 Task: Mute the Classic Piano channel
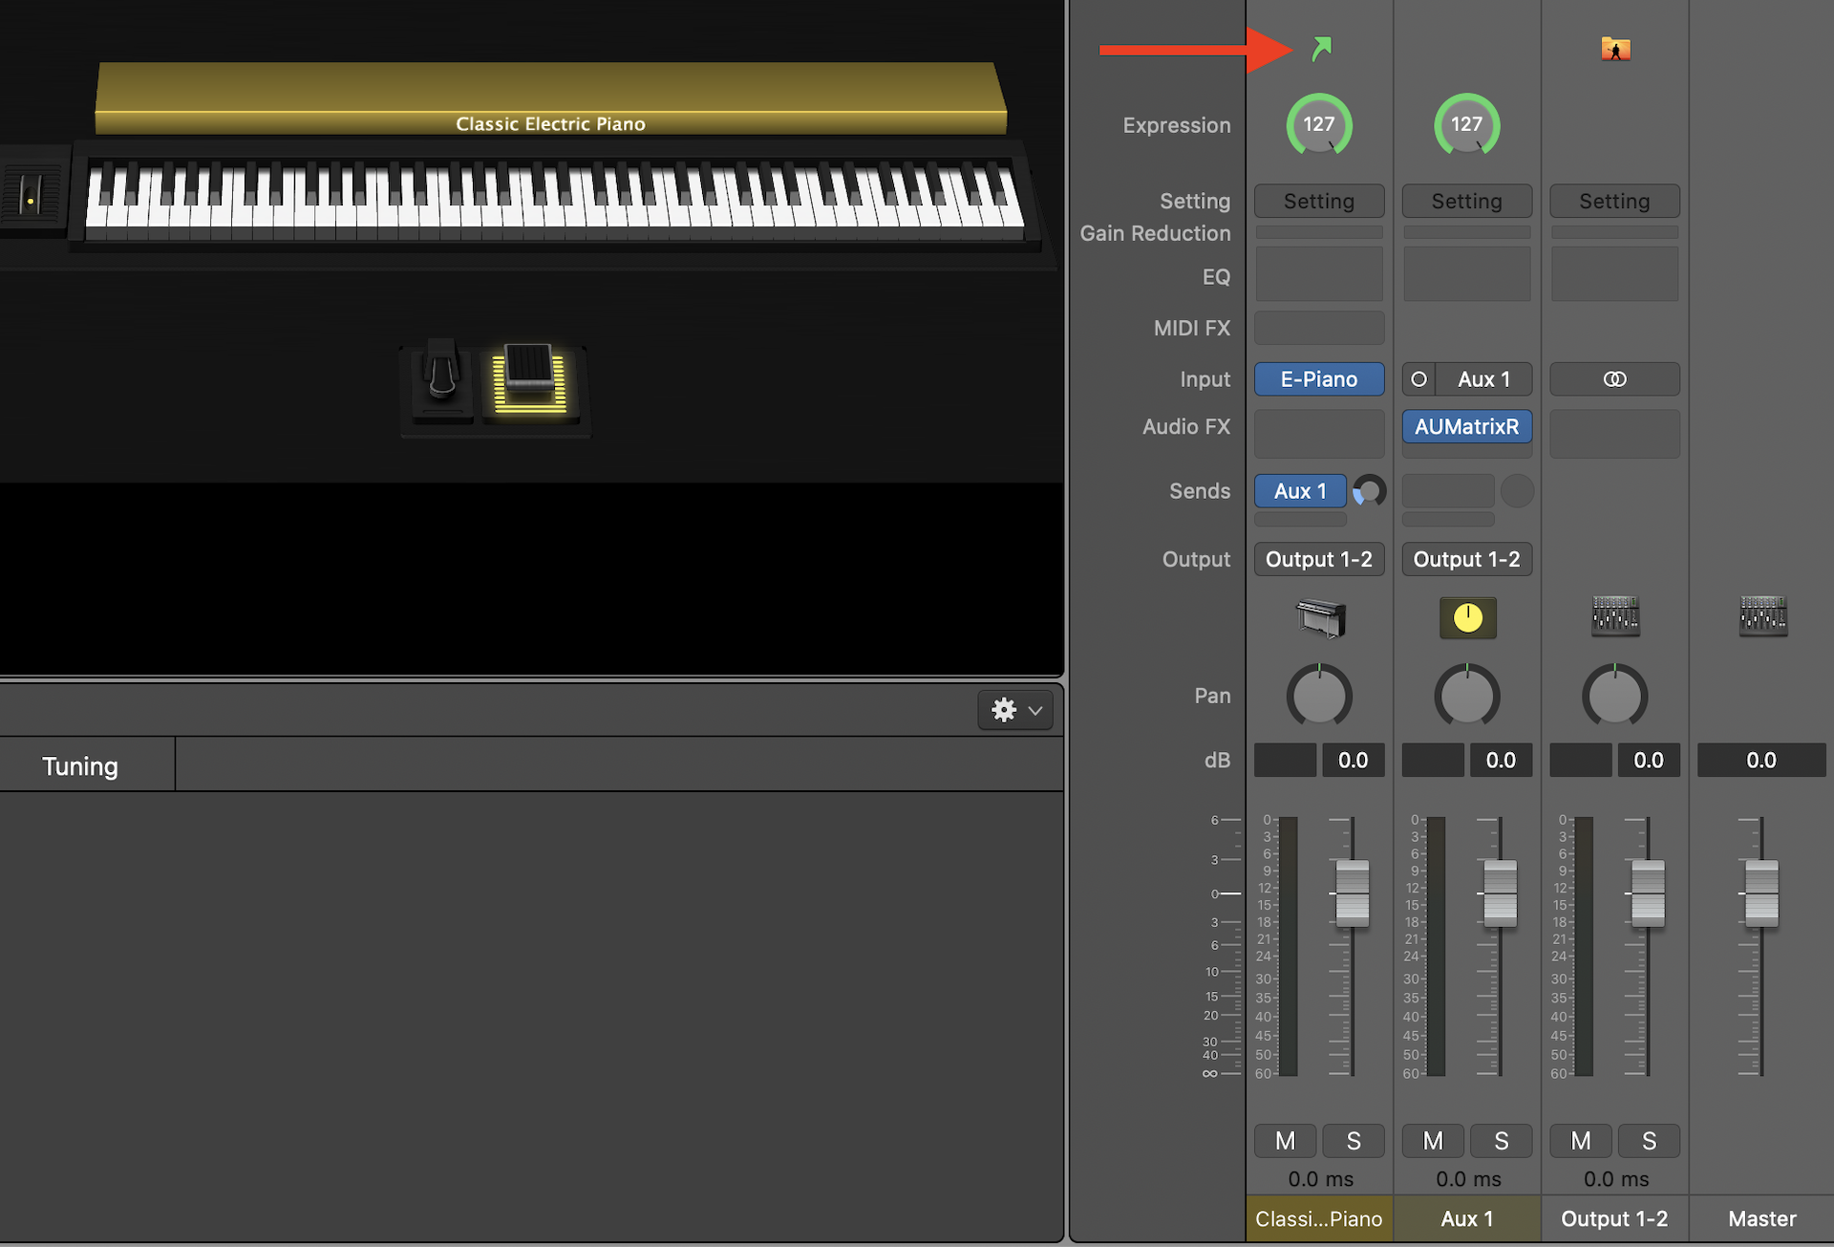(x=1285, y=1140)
